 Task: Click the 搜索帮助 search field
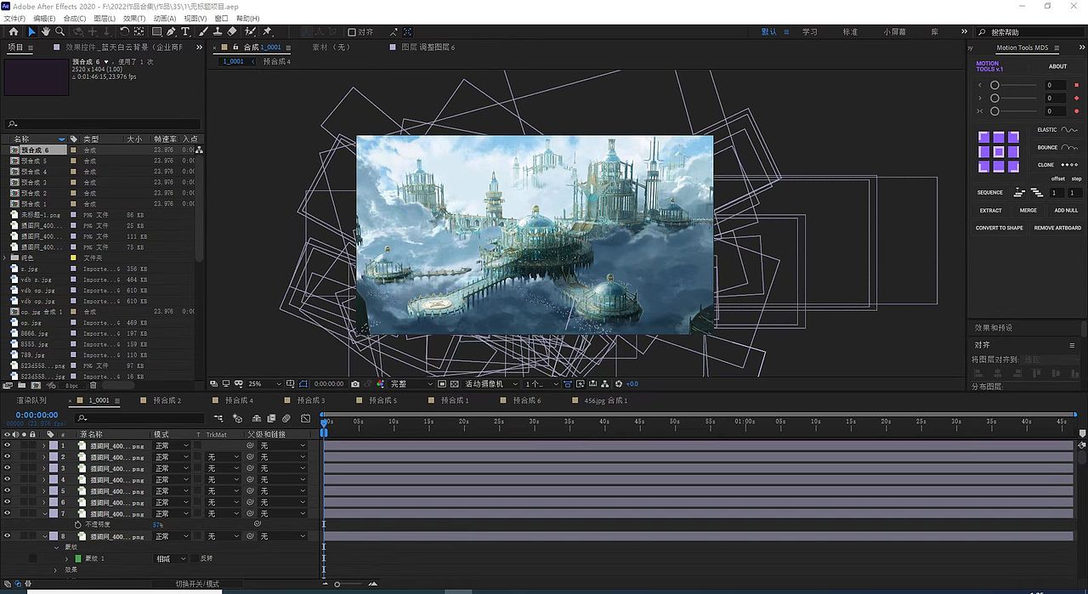pos(1032,32)
